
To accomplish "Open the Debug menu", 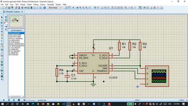I will [x=36, y=4].
